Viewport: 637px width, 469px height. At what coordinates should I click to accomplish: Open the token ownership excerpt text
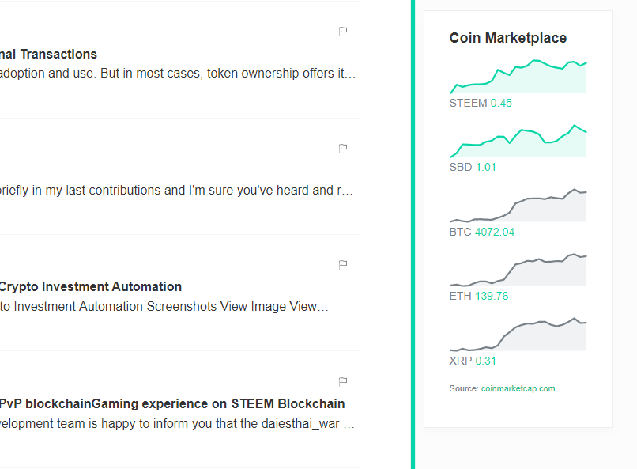pyautogui.click(x=178, y=73)
